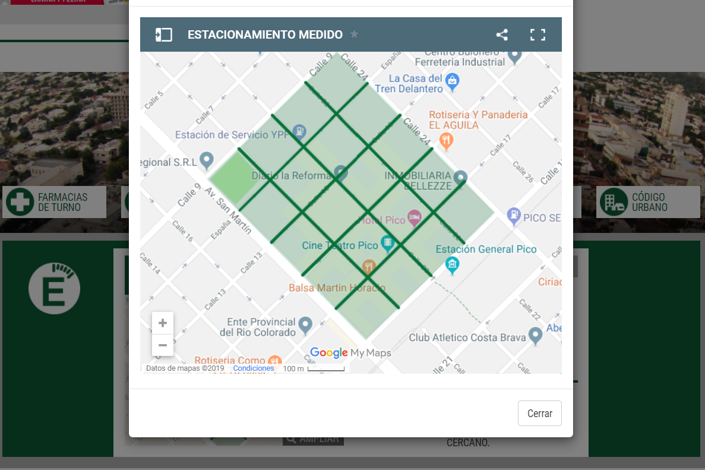This screenshot has width=705, height=470.
Task: Click the Cine Teatro Pico marker
Action: coord(387,244)
